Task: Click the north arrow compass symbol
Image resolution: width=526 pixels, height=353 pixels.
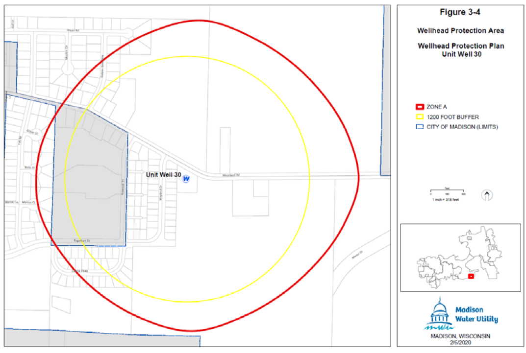Action: [487, 195]
